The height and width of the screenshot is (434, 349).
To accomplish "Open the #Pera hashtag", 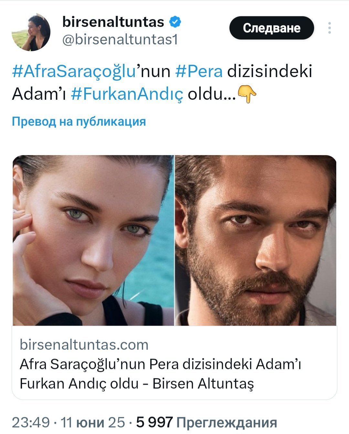I will [199, 72].
